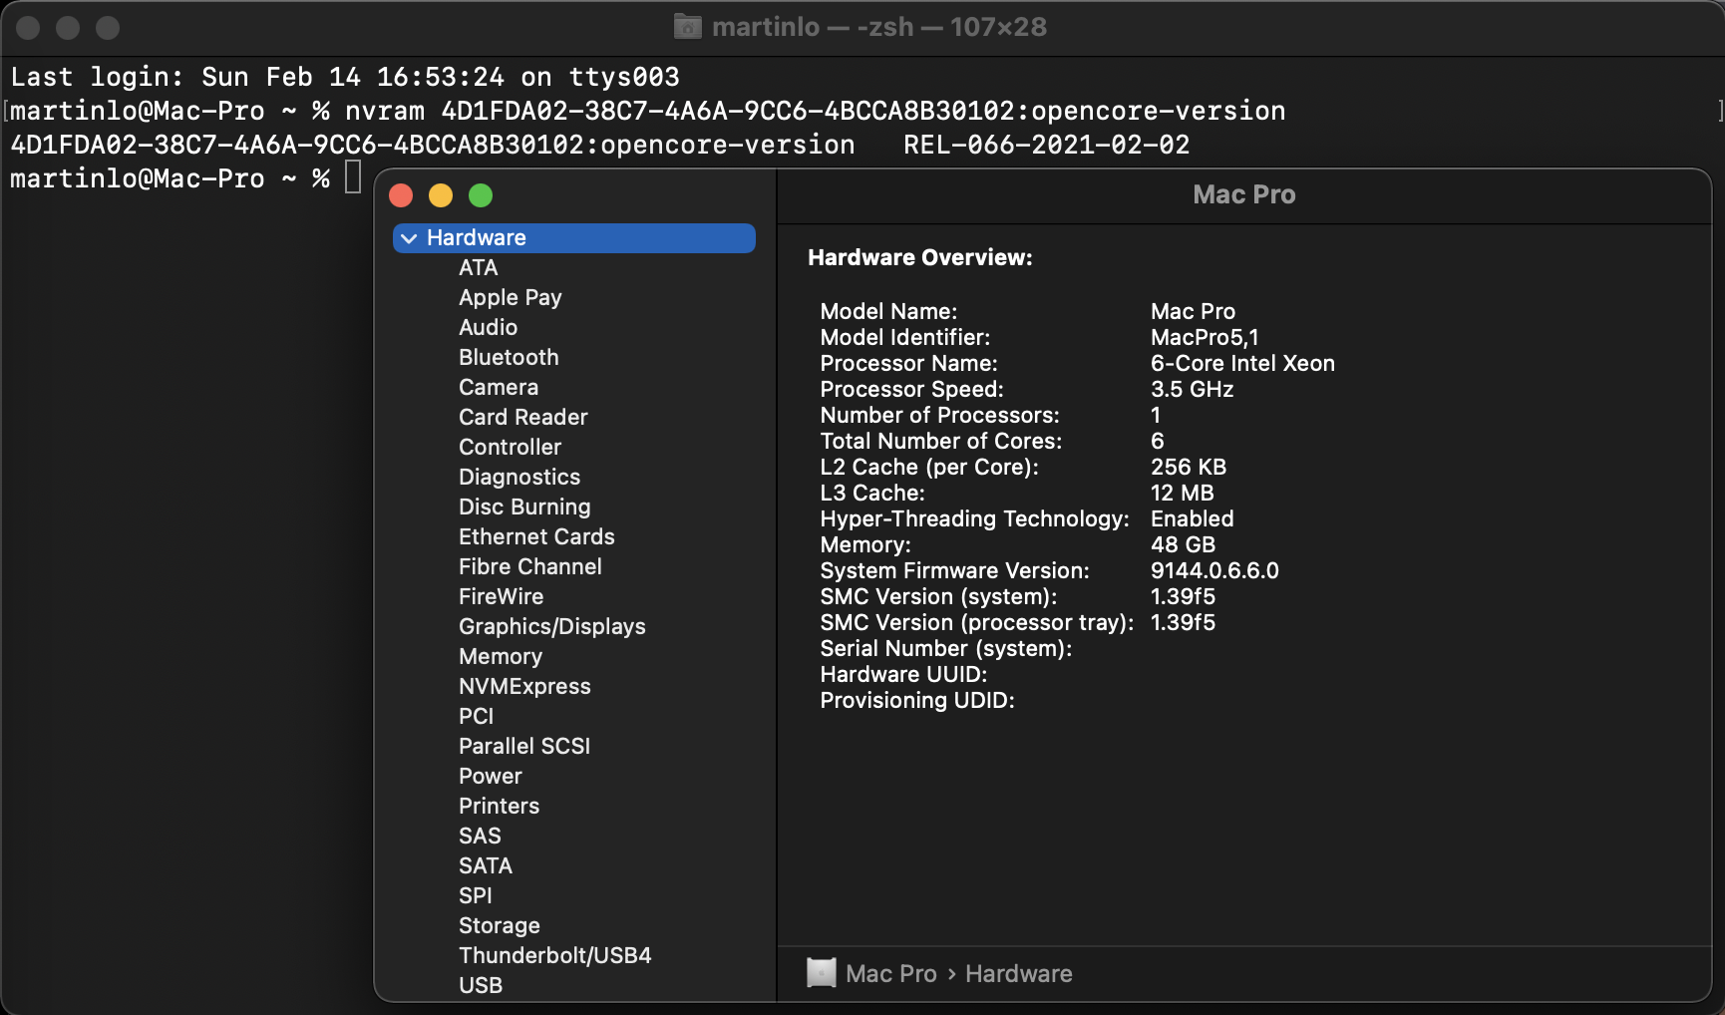Click the Serial Number (system) label
This screenshot has width=1725, height=1015.
point(945,649)
